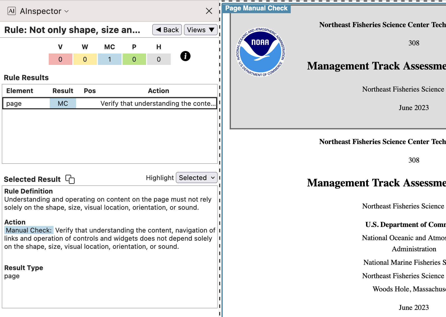Click the Action column header
The image size is (446, 317).
coord(158,91)
